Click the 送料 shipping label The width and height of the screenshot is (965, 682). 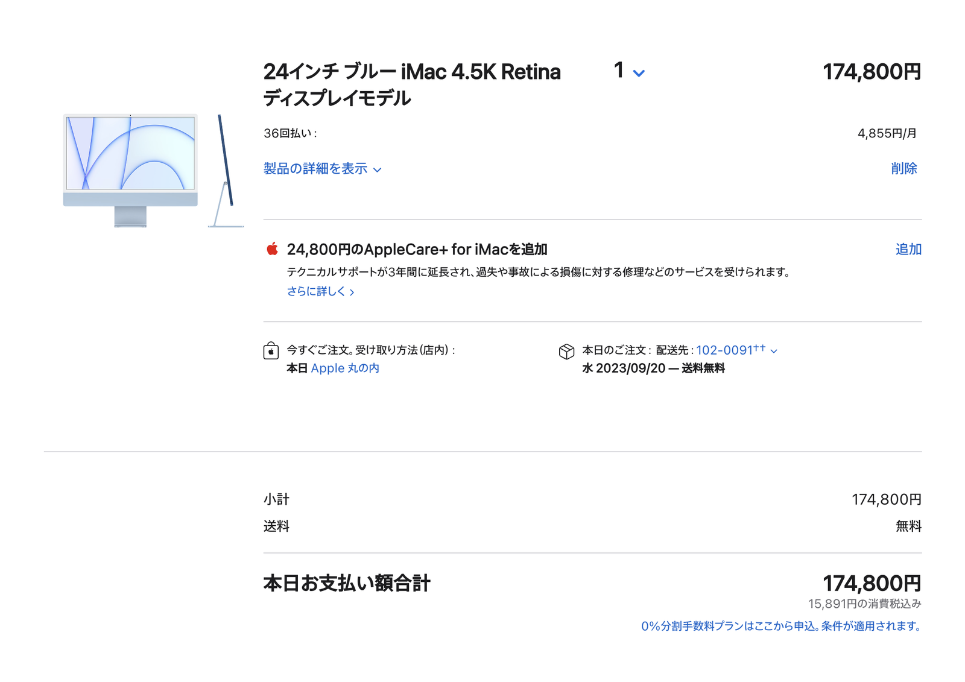[276, 526]
